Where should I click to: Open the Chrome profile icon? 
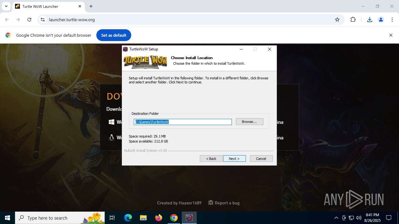click(x=381, y=20)
